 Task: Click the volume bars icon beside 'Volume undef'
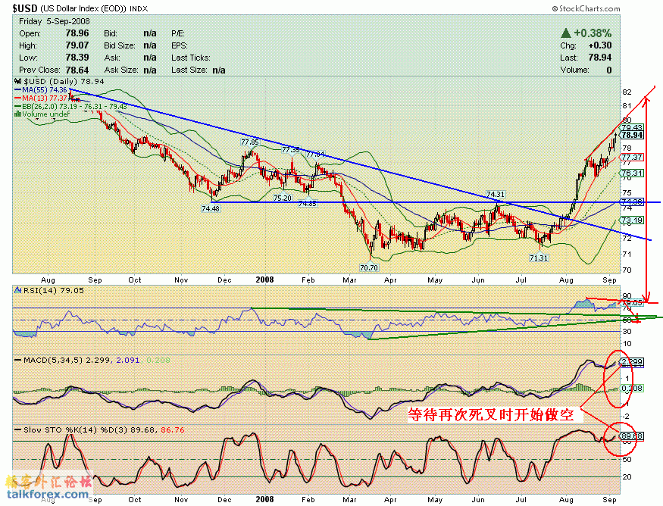point(17,114)
